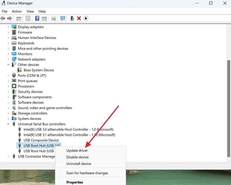The image size is (231, 185).
Task: Select Intel(R) USB 3.0 eXtensible Host Controller
Action: [x=68, y=129]
